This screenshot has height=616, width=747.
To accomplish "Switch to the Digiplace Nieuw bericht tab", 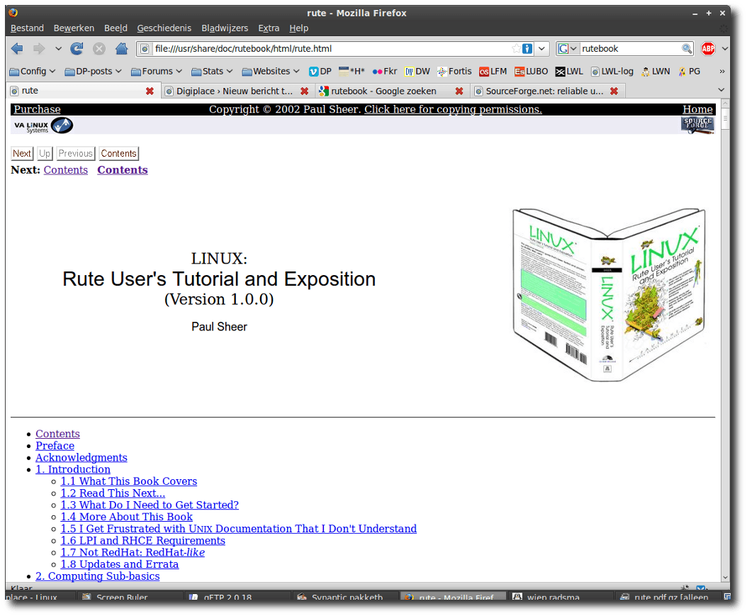I will tap(235, 91).
